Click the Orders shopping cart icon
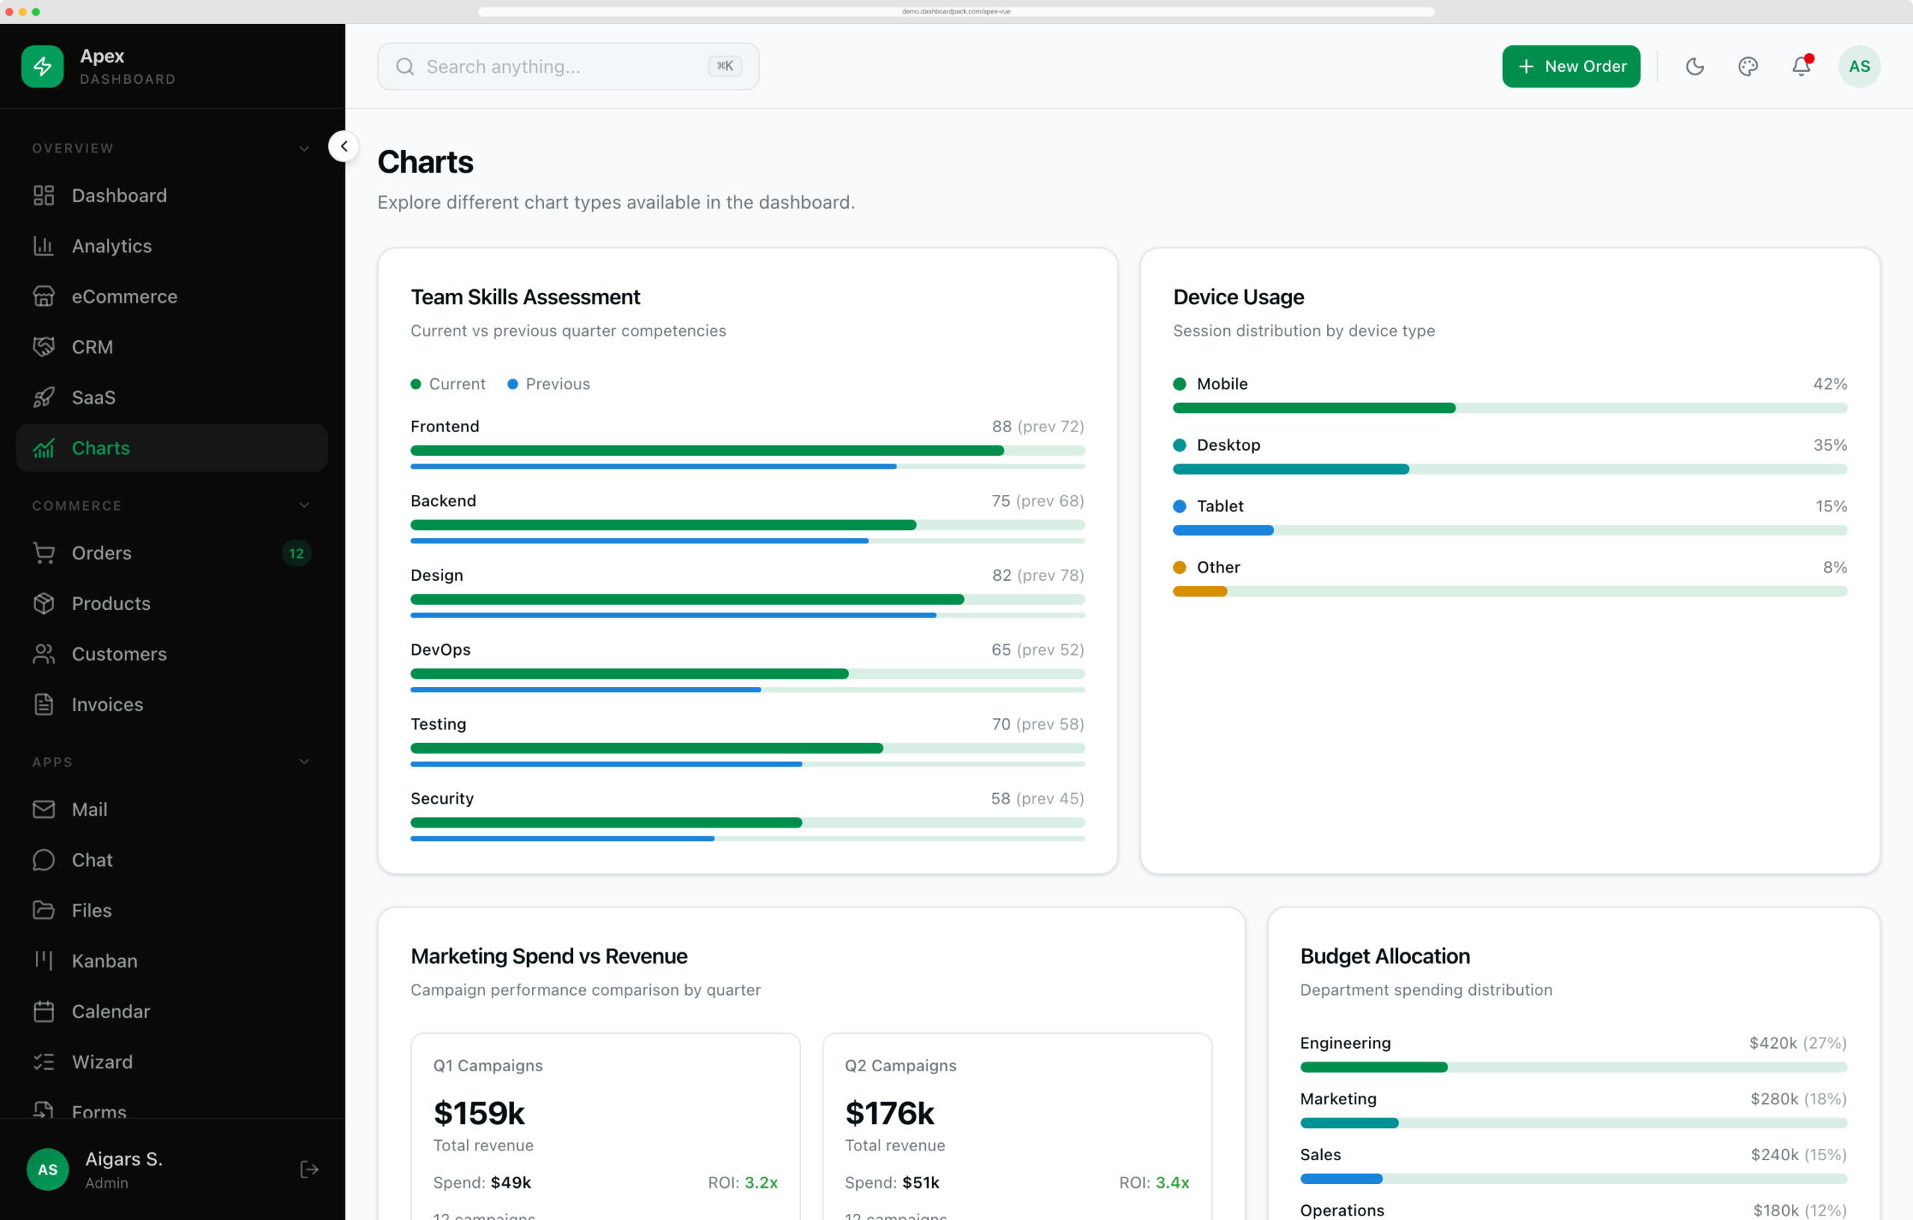1913x1220 pixels. click(43, 552)
